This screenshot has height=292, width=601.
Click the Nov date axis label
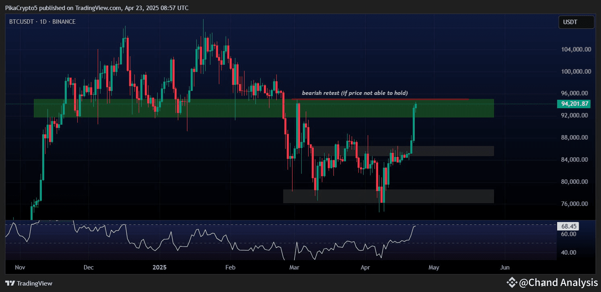coord(20,267)
